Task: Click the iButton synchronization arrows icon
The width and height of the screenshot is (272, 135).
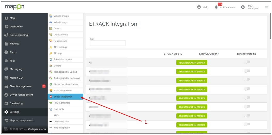Action: click(51, 84)
